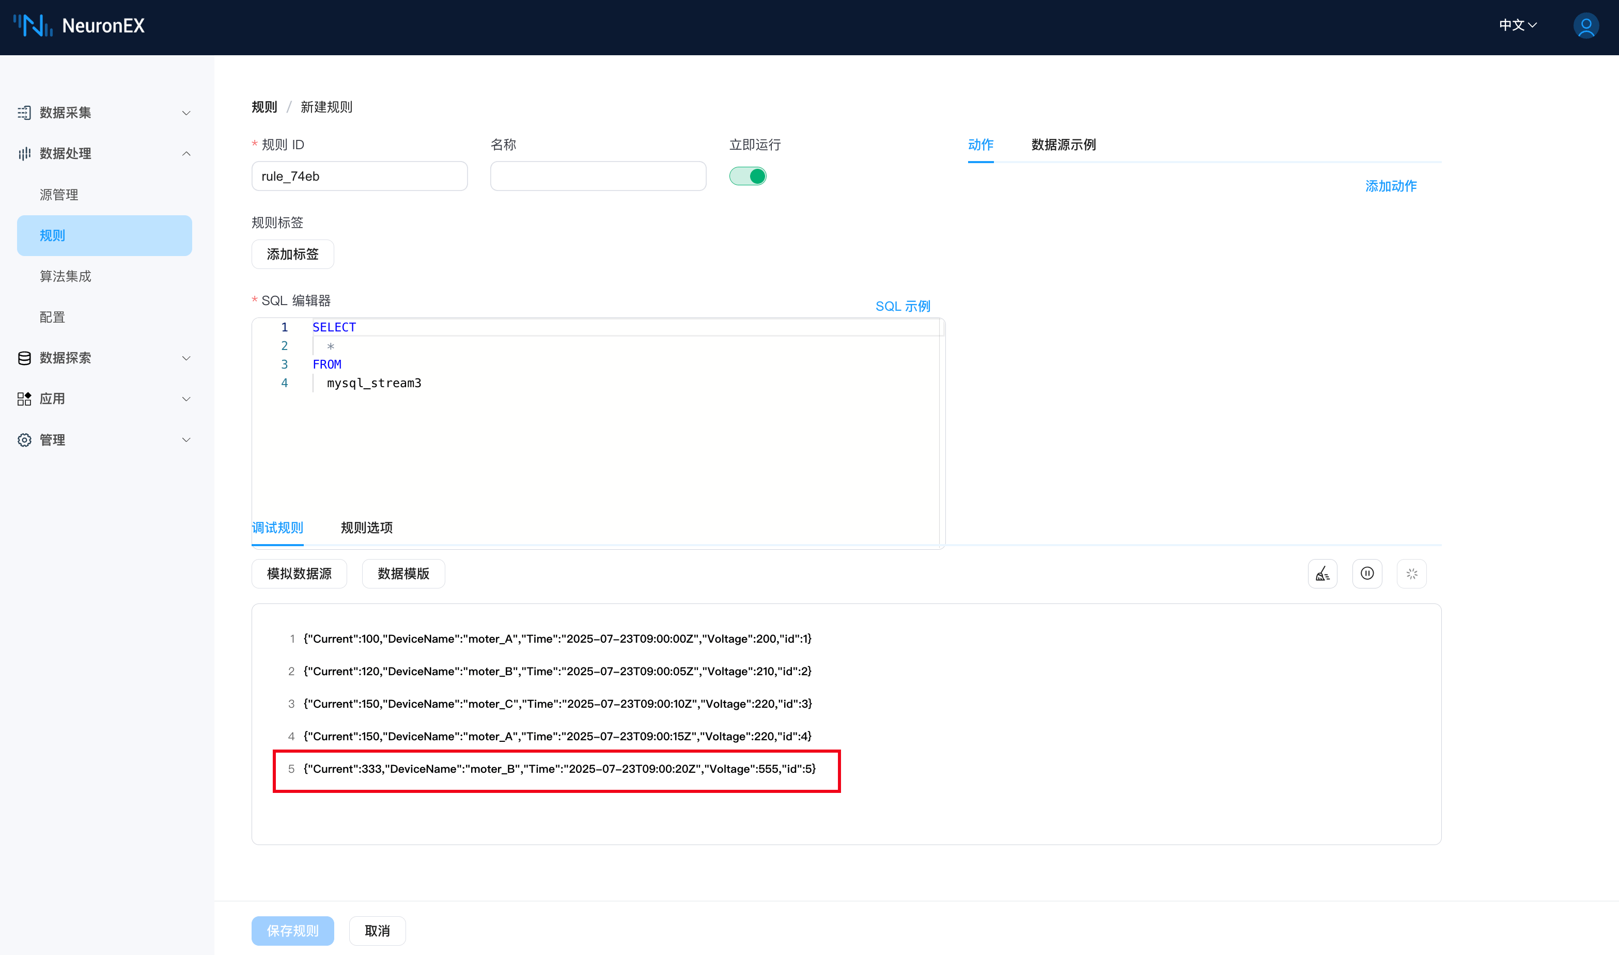
Task: Click the loading spinner icon above the output
Action: [1412, 574]
